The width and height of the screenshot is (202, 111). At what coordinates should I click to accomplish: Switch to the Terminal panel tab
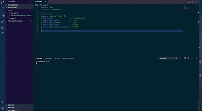39,58
